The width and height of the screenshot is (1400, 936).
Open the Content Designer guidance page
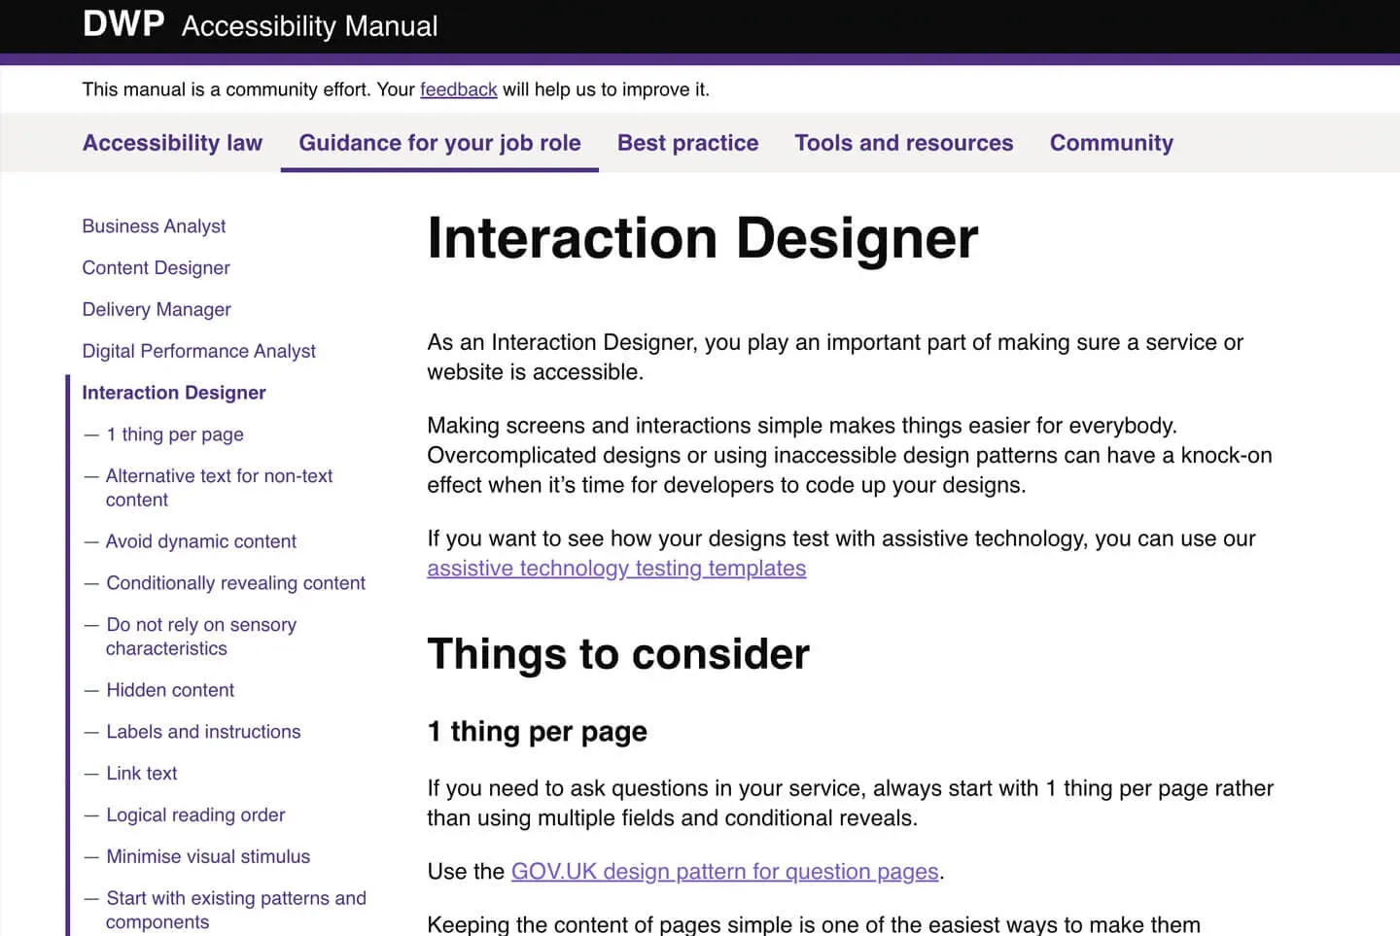click(x=156, y=267)
